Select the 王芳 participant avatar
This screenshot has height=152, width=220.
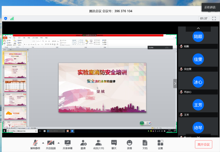pos(198,105)
